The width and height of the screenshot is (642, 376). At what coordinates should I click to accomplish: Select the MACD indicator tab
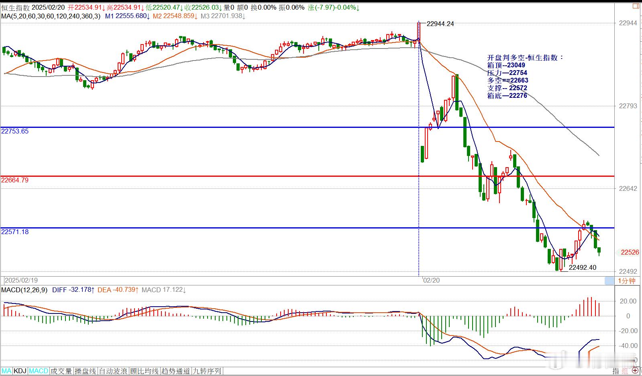click(x=39, y=371)
